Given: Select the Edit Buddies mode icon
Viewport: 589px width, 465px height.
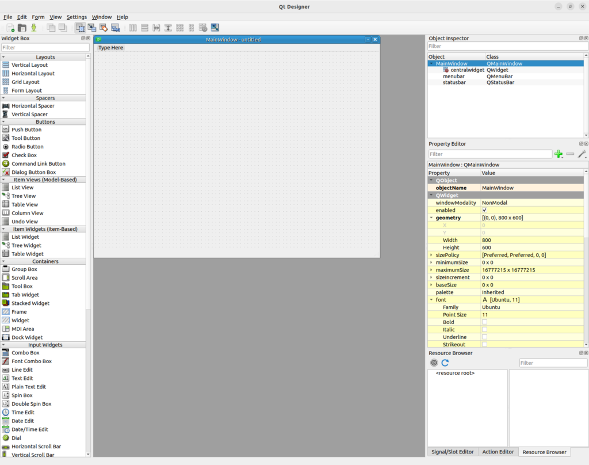Looking at the screenshot, I should point(104,28).
